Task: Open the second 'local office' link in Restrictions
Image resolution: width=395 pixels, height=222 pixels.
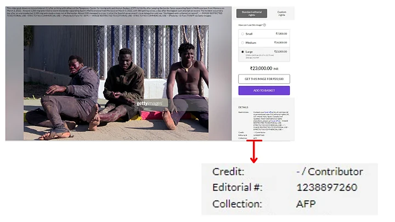Action: tap(276, 121)
